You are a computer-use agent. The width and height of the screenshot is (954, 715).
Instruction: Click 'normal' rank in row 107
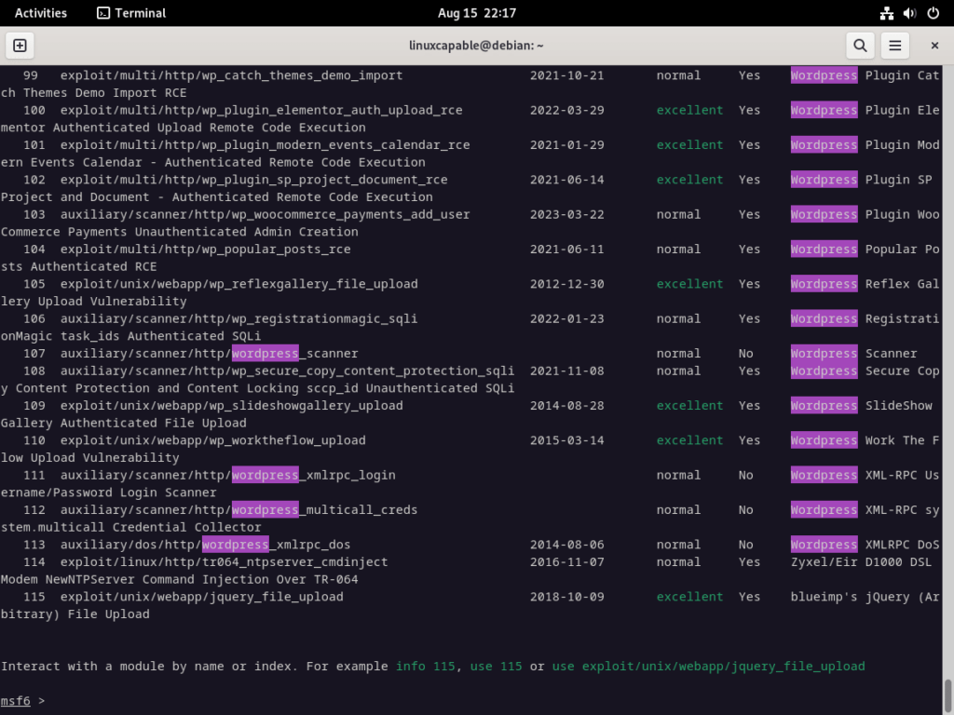point(678,353)
